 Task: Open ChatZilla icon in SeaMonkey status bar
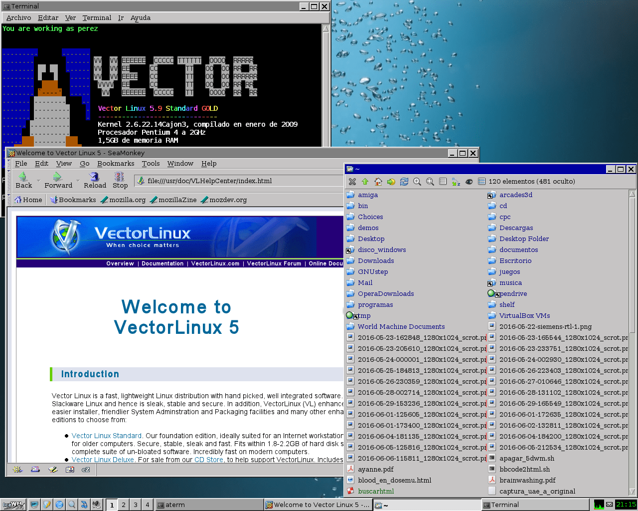[x=86, y=470]
